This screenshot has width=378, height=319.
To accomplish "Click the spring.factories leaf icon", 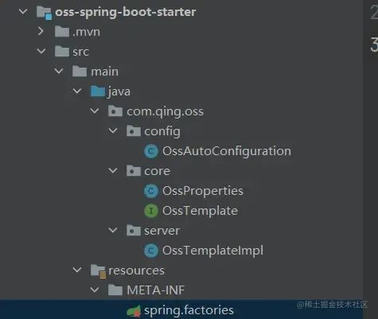I will click(x=134, y=310).
